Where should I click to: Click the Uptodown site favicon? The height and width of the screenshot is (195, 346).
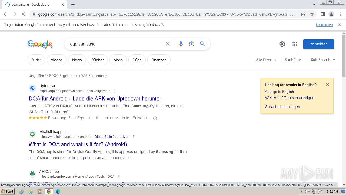pyautogui.click(x=32, y=88)
